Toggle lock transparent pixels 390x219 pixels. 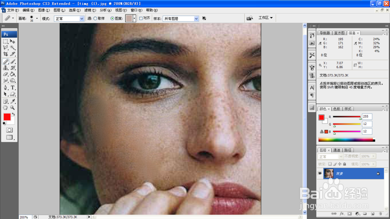click(x=330, y=164)
